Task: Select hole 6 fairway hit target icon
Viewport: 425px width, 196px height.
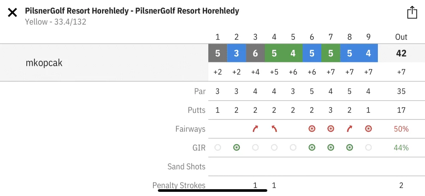Action: [x=312, y=129]
